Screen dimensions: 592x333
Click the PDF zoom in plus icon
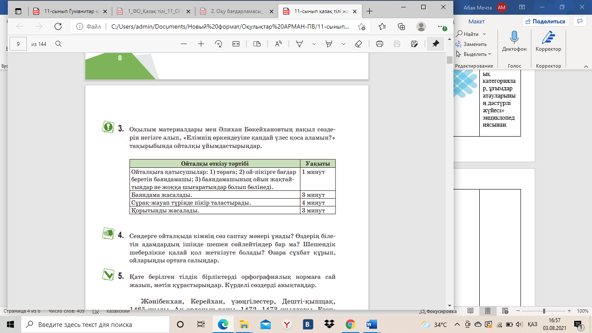[201, 44]
